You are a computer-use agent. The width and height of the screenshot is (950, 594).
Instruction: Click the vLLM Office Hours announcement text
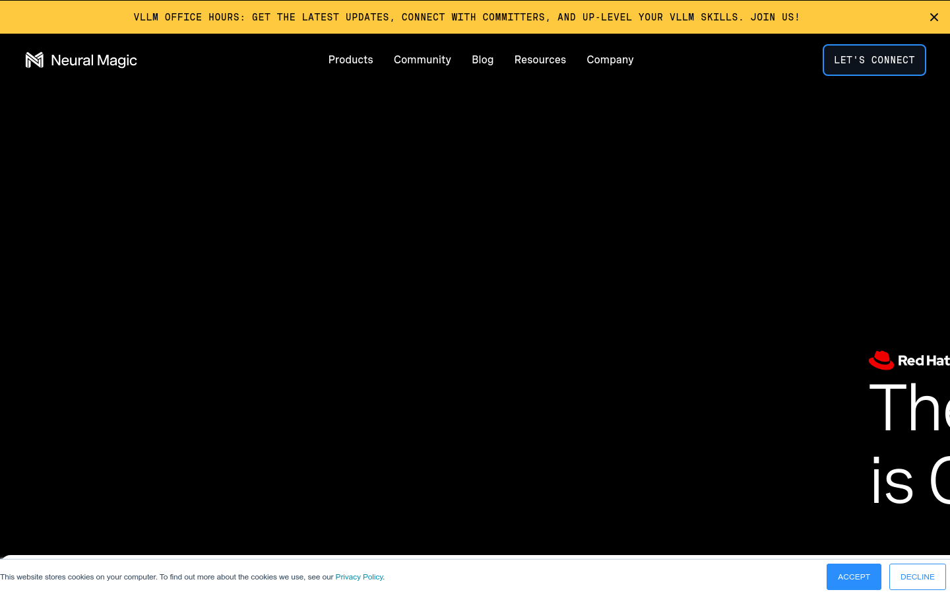pos(466,17)
